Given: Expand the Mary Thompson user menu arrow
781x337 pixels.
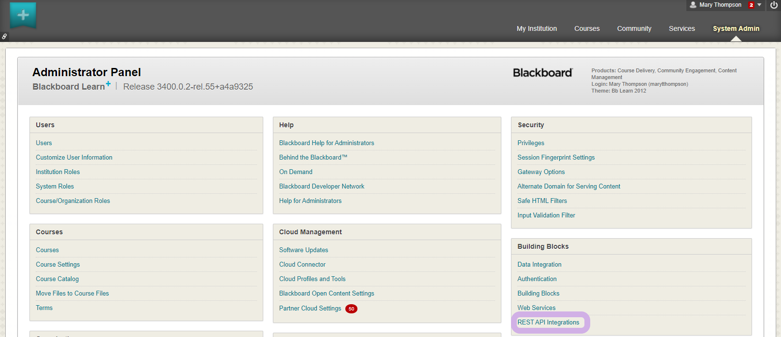Looking at the screenshot, I should click(759, 5).
